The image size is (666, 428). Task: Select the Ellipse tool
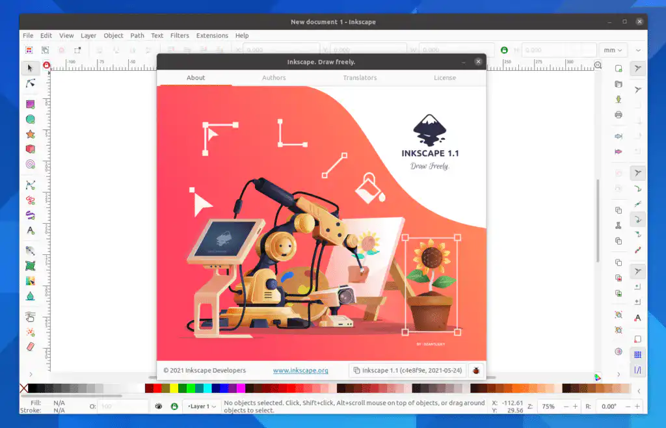pyautogui.click(x=29, y=119)
